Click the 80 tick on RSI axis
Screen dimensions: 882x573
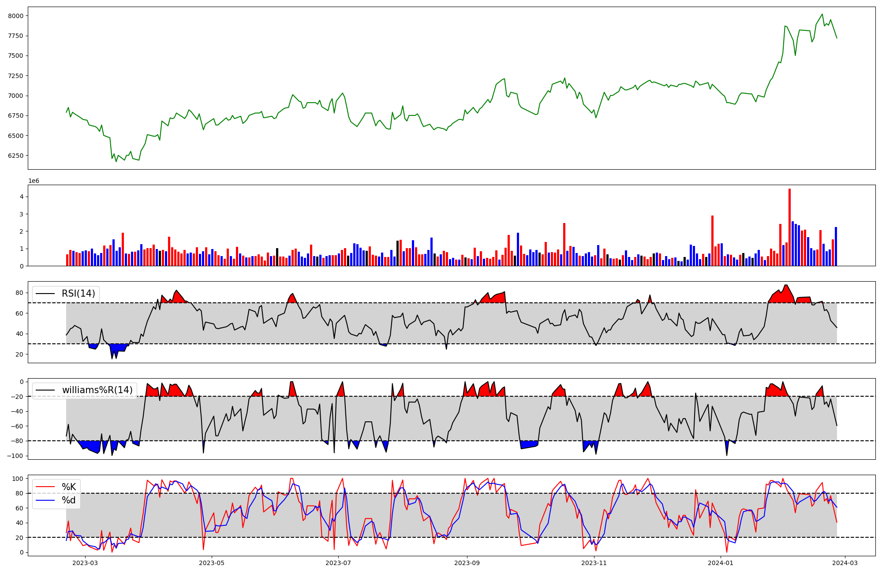(19, 293)
